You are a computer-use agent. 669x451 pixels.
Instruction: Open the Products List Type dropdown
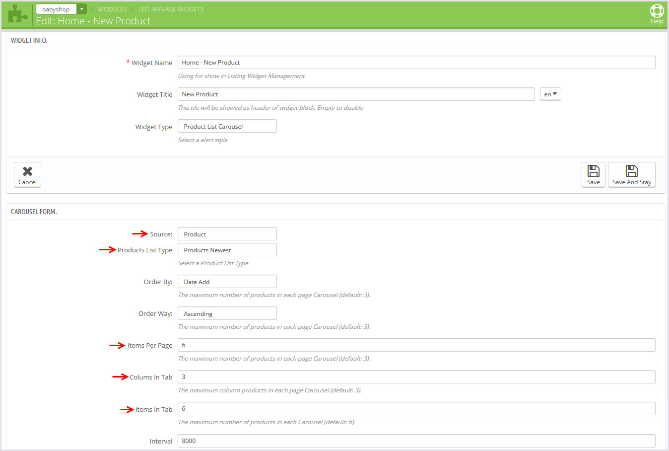[227, 250]
